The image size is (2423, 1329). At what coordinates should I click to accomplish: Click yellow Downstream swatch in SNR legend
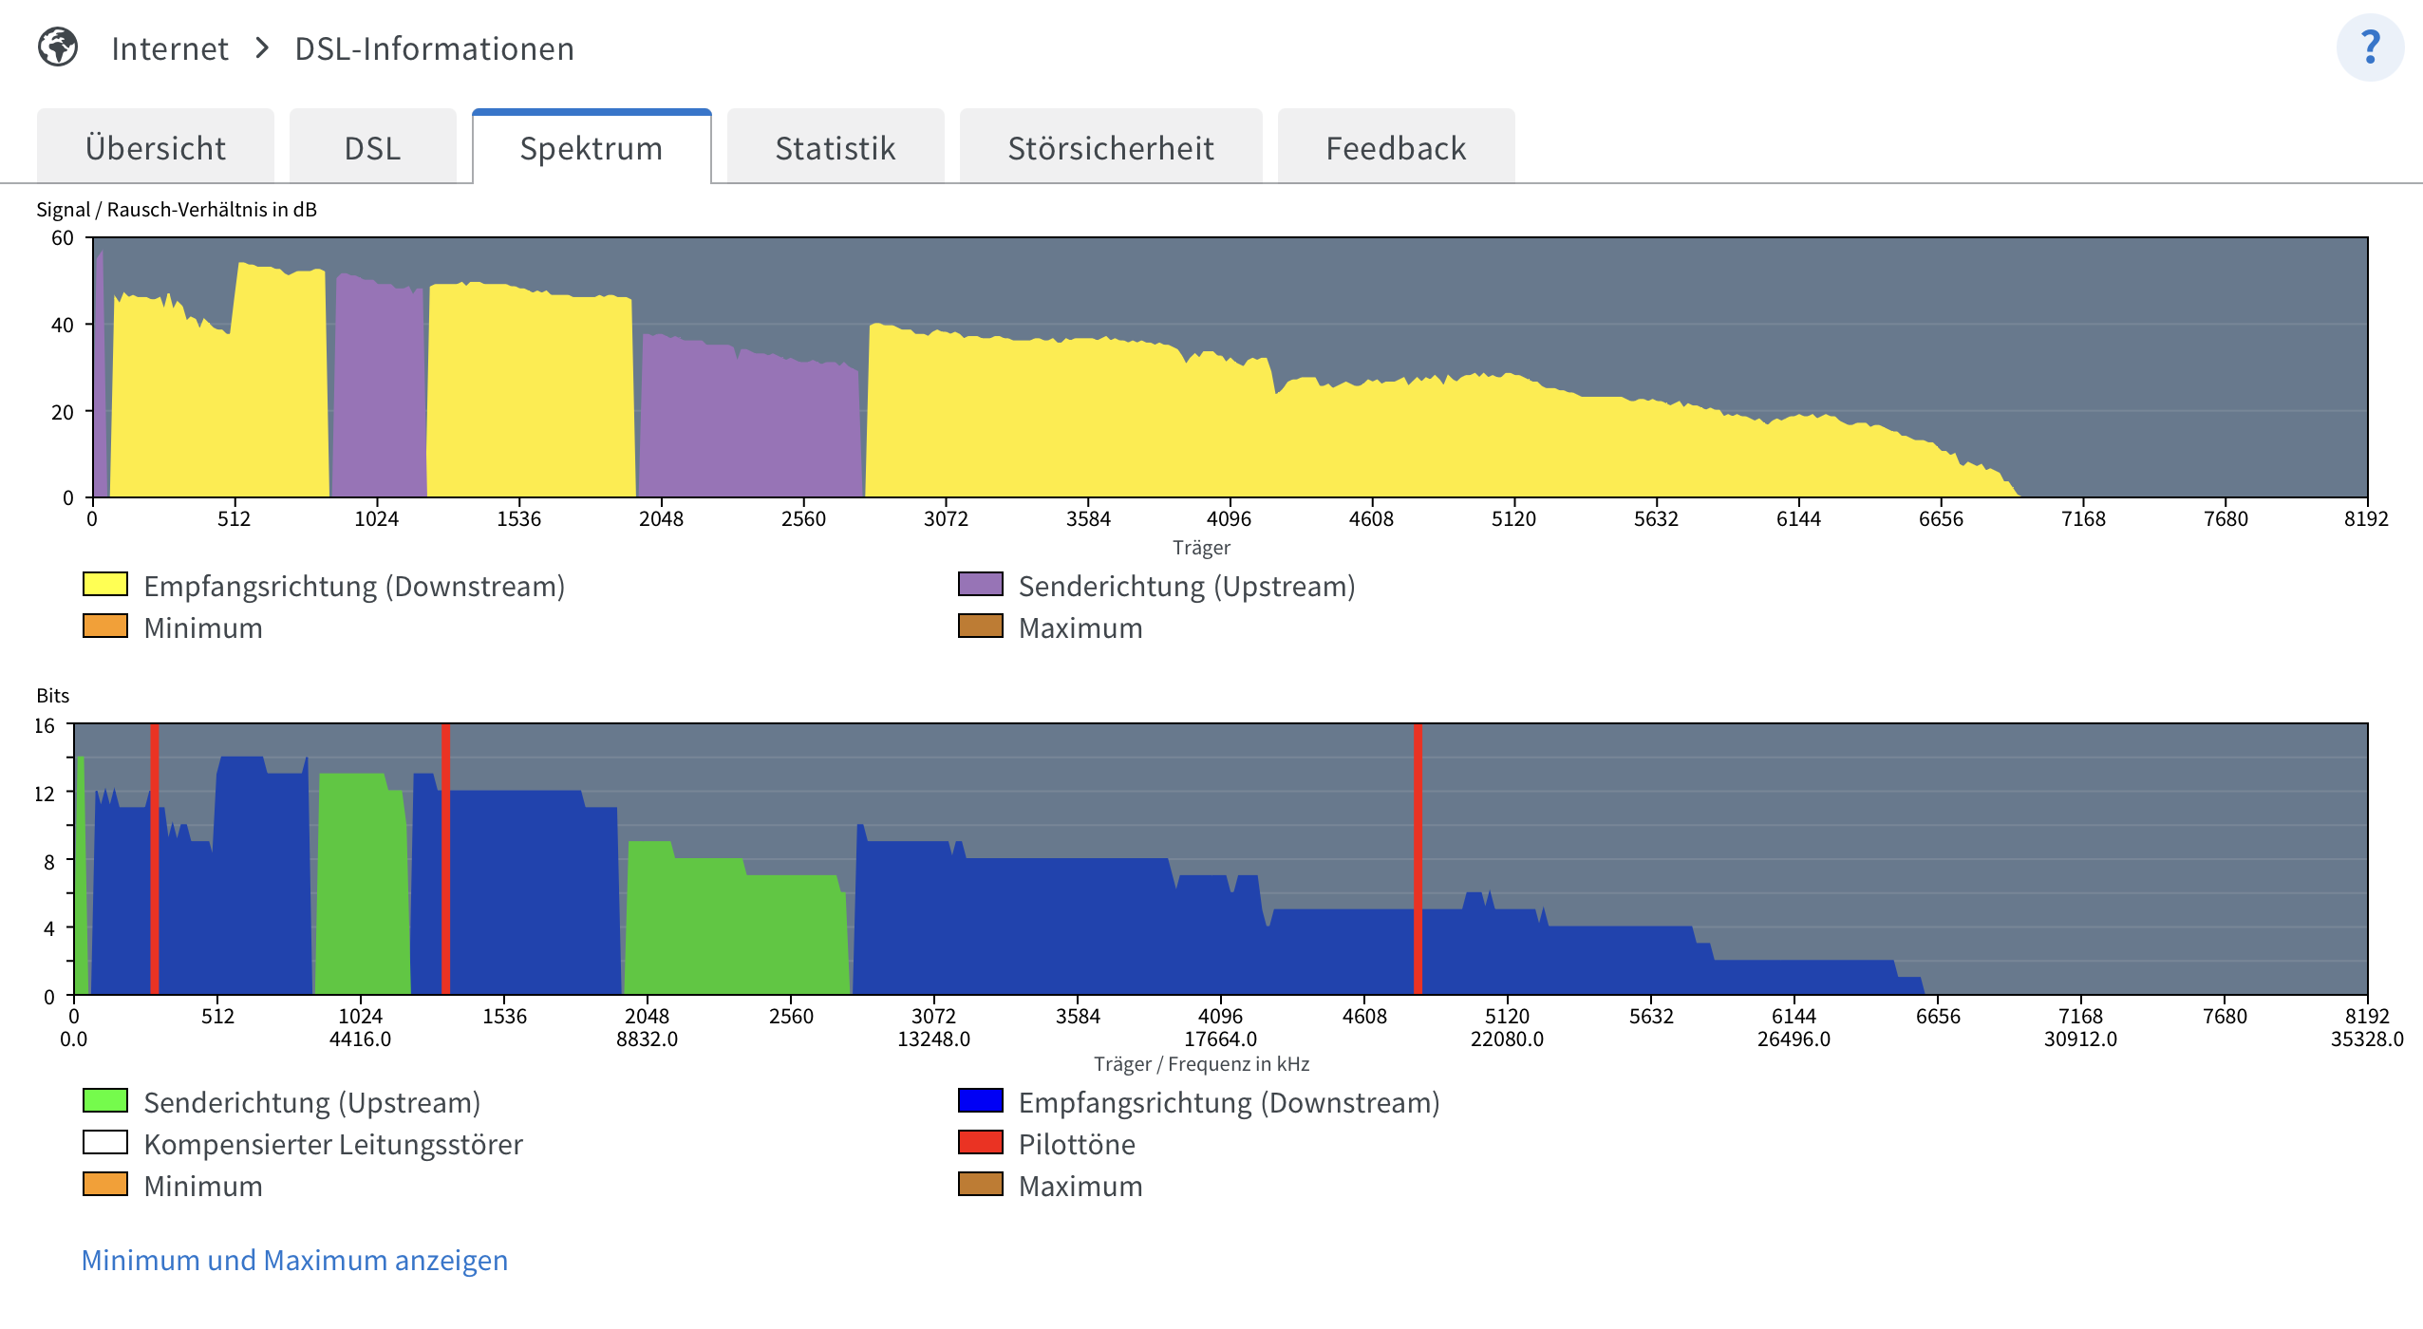(x=105, y=584)
